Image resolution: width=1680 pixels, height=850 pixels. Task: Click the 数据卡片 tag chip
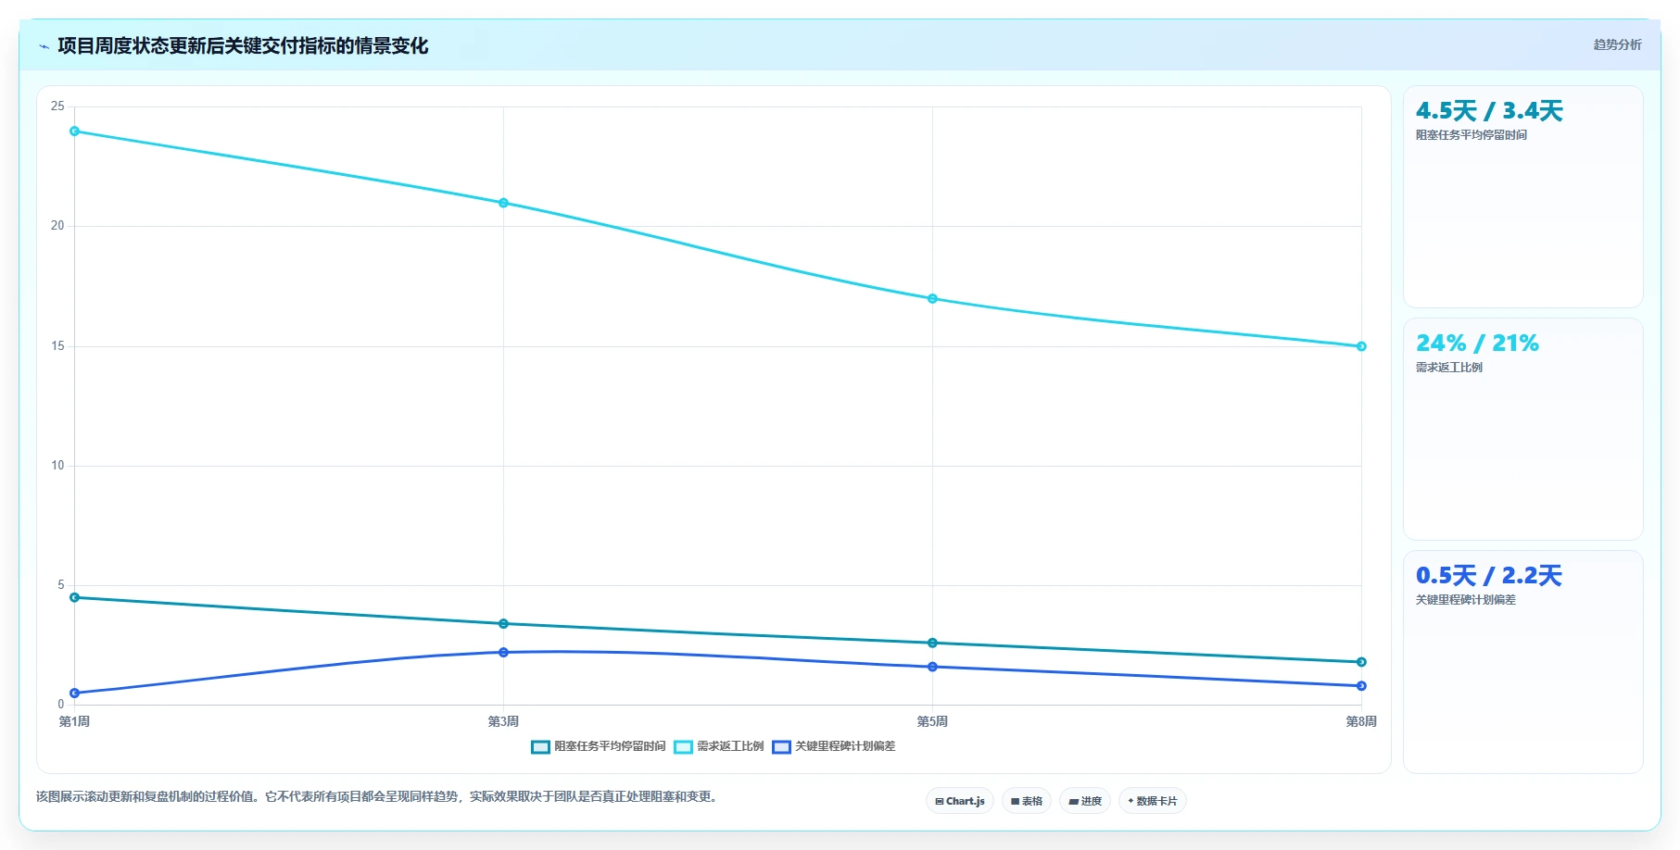click(x=1153, y=801)
